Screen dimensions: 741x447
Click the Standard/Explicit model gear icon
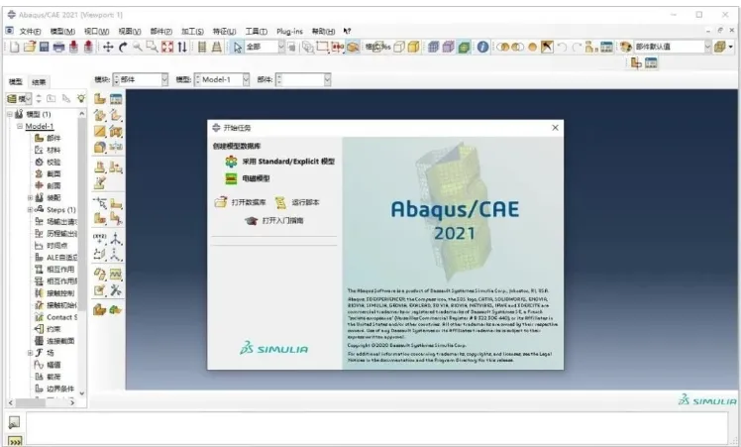[x=231, y=162]
